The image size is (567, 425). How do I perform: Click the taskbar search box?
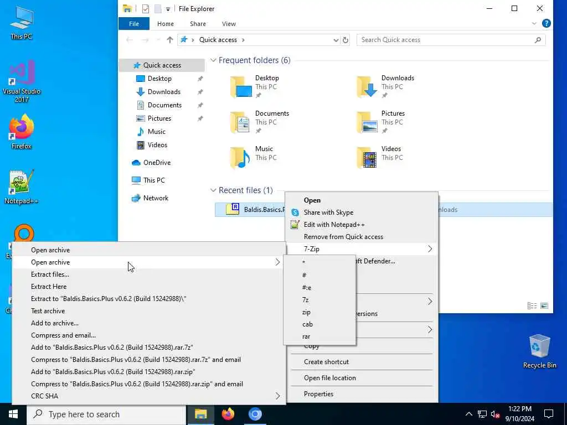[x=106, y=414]
